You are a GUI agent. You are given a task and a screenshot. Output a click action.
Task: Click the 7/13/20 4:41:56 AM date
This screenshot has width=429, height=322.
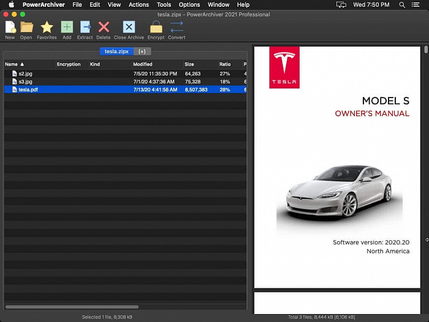click(x=155, y=90)
